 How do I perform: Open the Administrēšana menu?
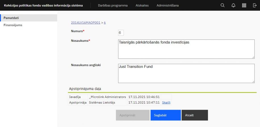click(168, 5)
